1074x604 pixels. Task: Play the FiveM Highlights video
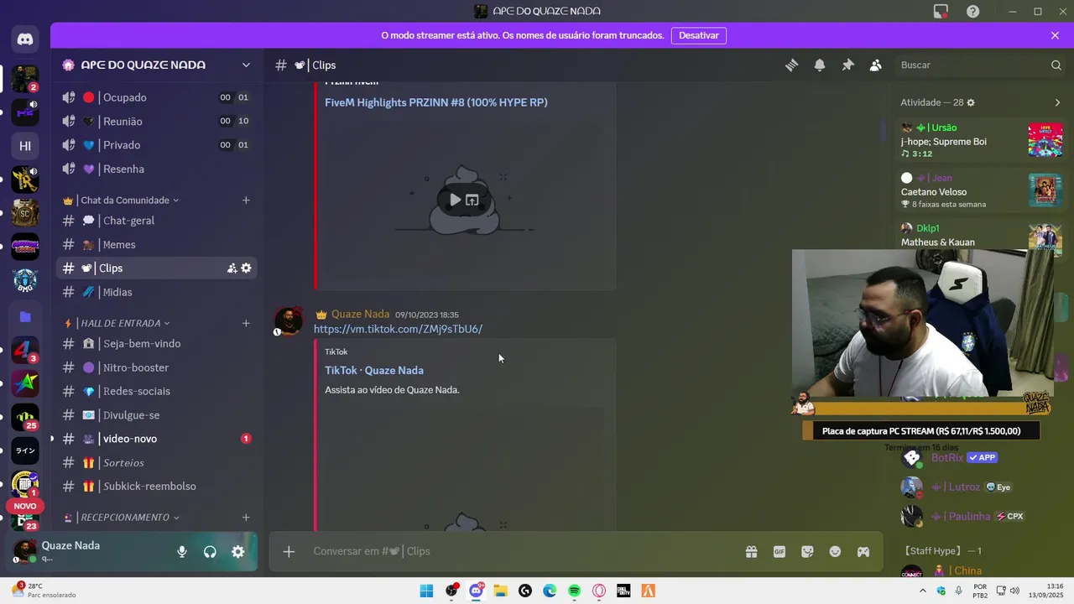(455, 200)
